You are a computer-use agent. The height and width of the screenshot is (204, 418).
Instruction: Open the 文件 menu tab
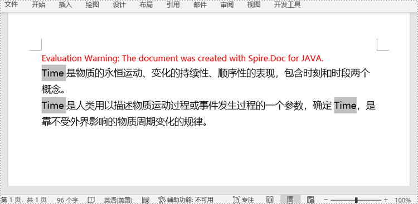coord(12,4)
